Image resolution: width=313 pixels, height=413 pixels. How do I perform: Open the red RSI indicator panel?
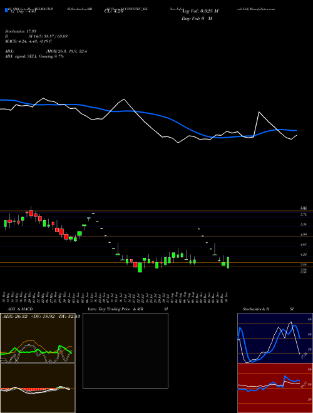click(275, 388)
